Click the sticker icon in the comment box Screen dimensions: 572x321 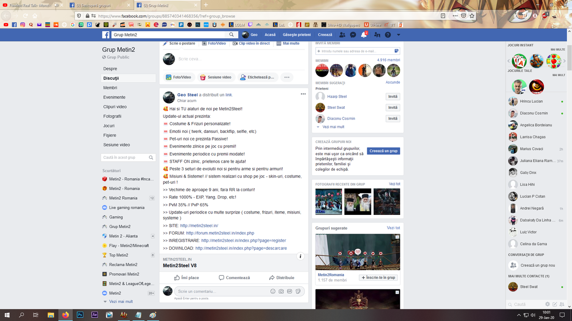[298, 291]
